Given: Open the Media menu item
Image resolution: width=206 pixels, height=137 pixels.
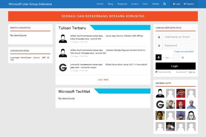Looking at the screenshot, I should coord(156,4).
